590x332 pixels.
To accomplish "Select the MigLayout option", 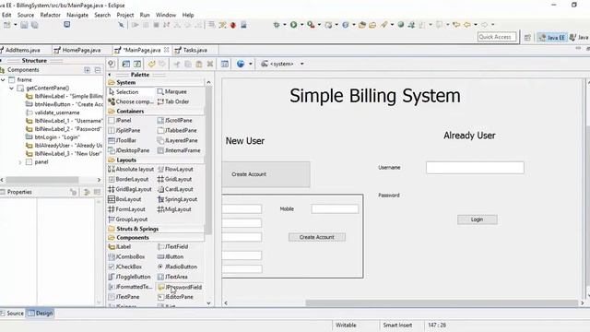I will (174, 209).
